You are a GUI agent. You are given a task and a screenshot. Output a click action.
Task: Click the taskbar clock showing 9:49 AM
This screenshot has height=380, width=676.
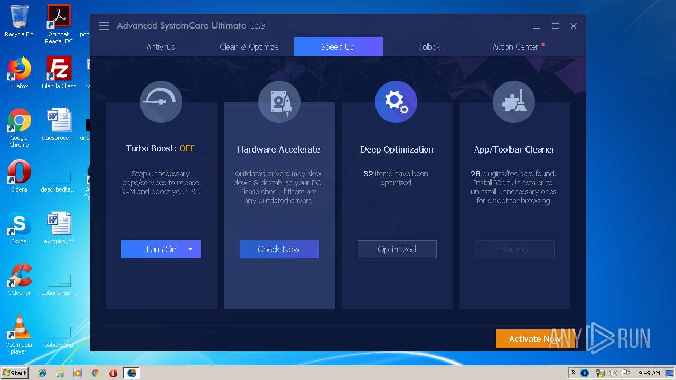[649, 373]
